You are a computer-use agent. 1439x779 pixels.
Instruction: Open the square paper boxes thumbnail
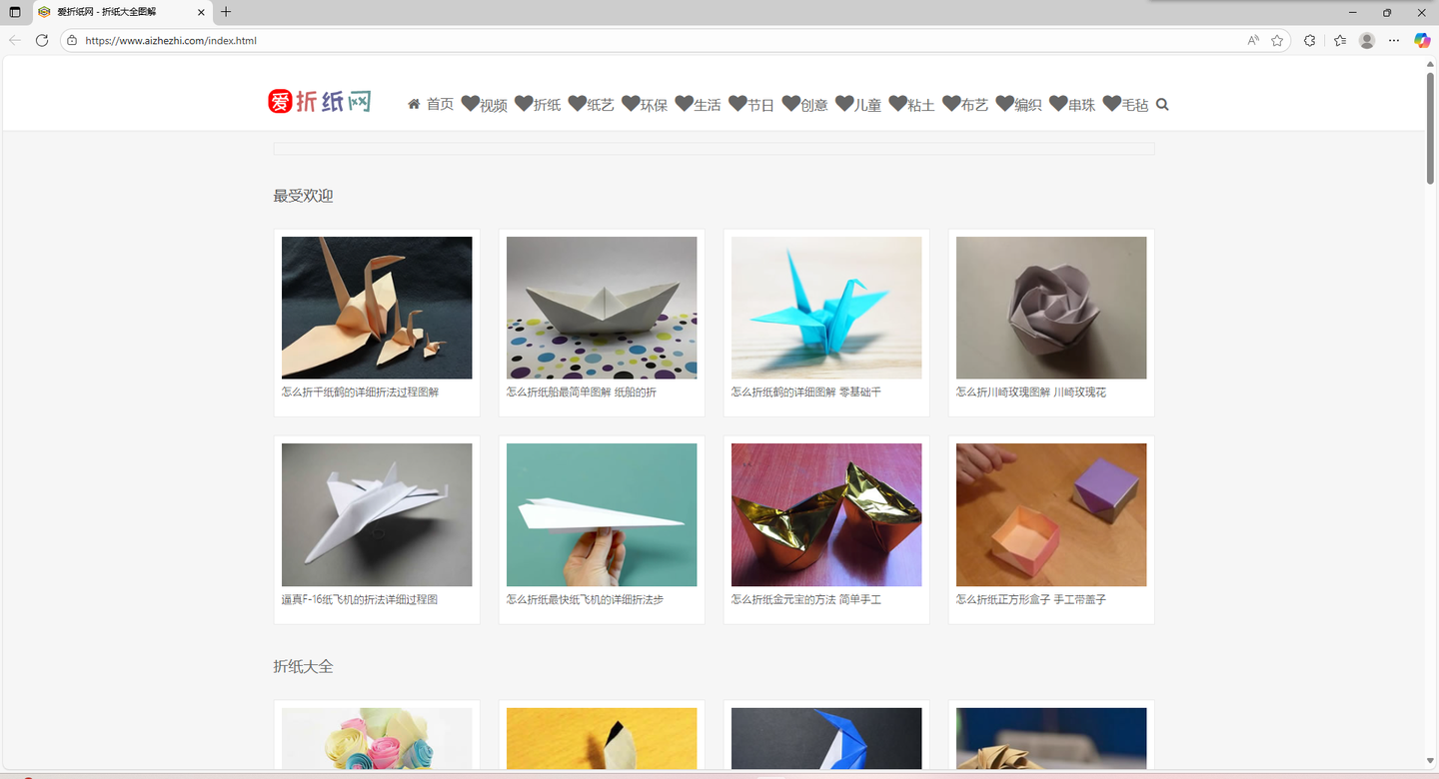(x=1051, y=514)
